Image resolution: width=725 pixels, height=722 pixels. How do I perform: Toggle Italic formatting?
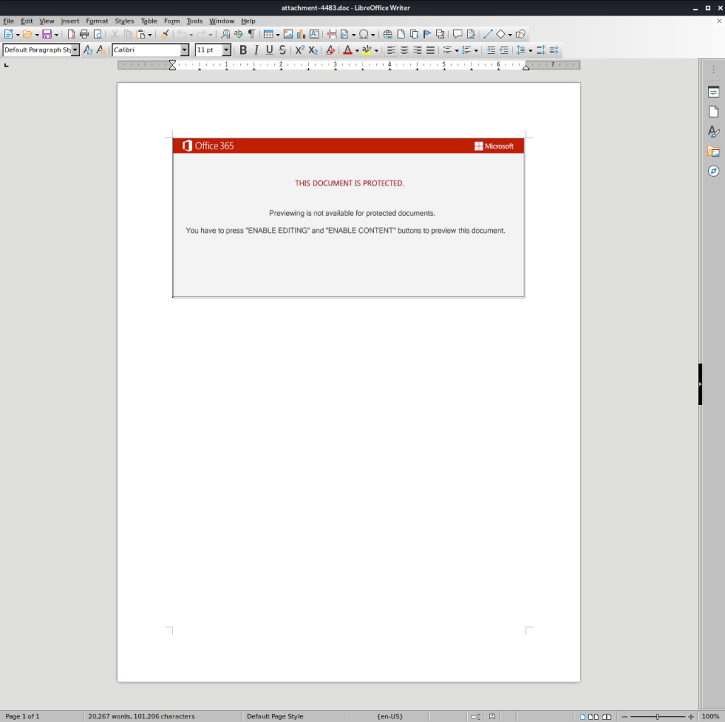pos(256,50)
